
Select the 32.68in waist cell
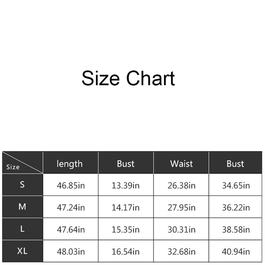(x=181, y=252)
